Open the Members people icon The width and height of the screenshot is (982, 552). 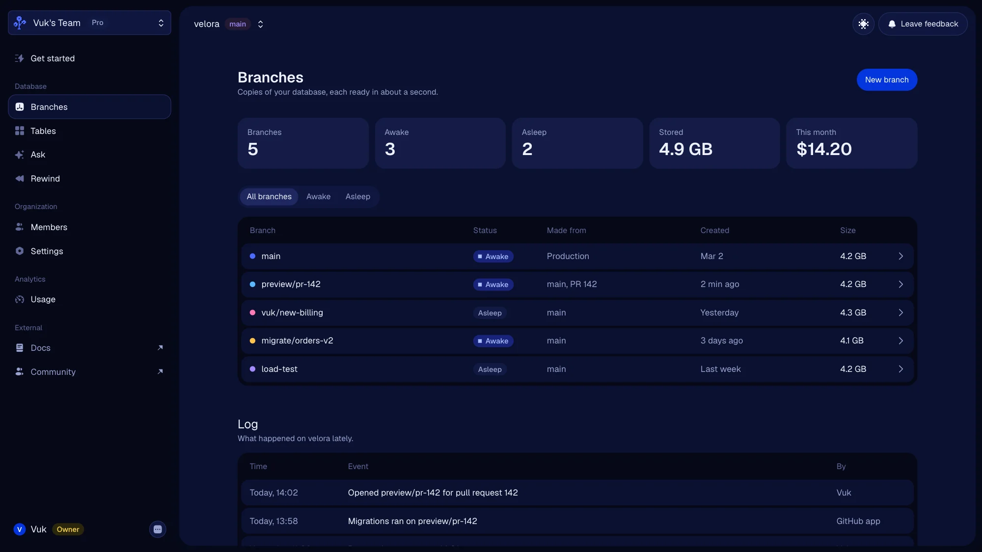point(20,227)
